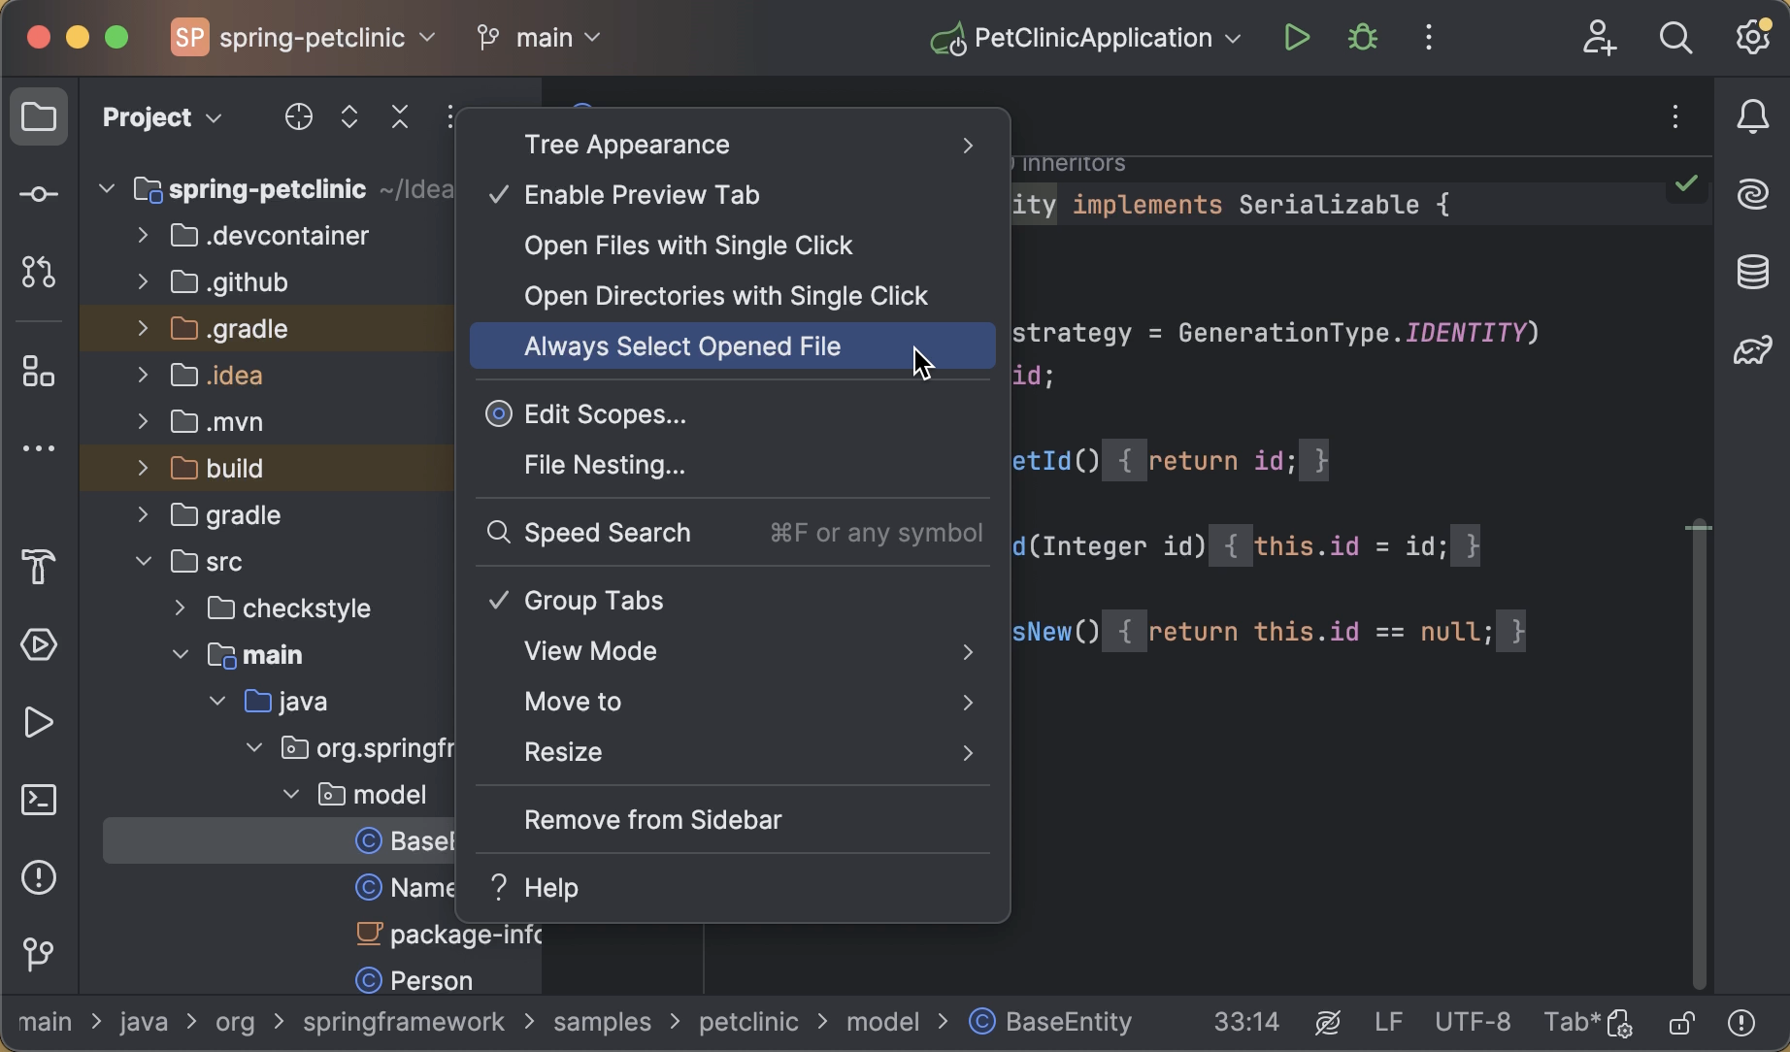Toggle Enable Preview Tab off
The height and width of the screenshot is (1052, 1790).
pyautogui.click(x=642, y=194)
